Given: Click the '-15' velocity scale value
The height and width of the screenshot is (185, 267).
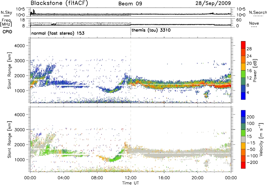Looking at the screenshot, I should (x=250, y=143).
